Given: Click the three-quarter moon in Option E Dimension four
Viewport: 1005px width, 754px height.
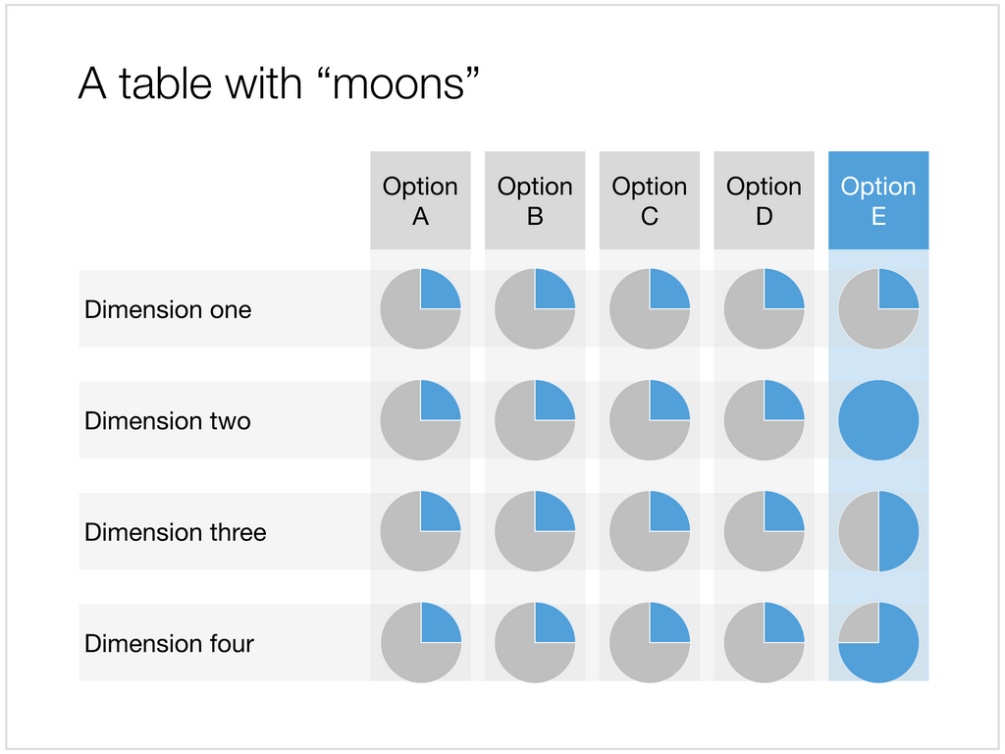Looking at the screenshot, I should pos(878,642).
